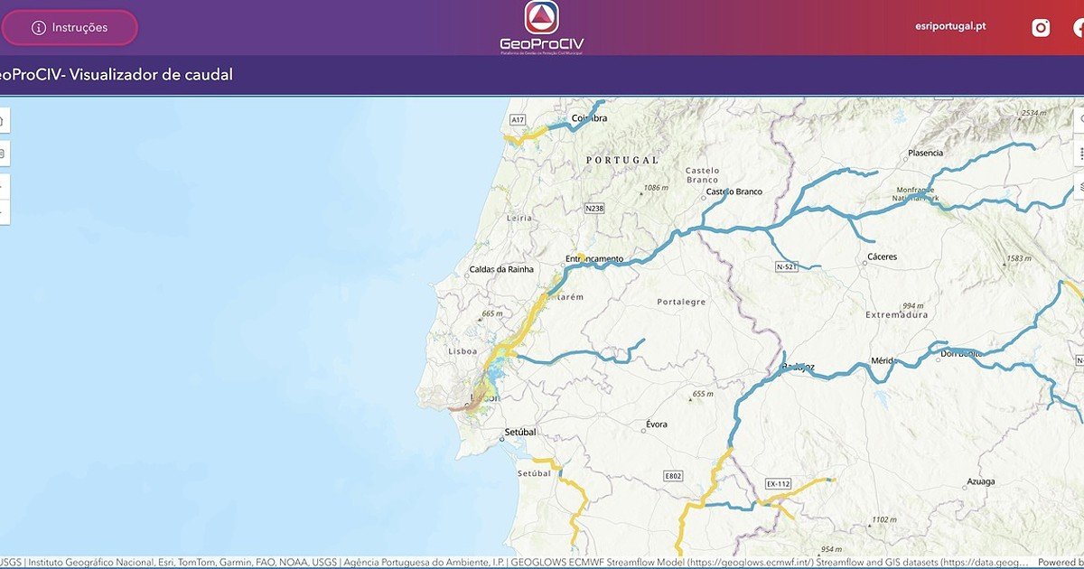
Task: Click the Facebook icon in the header
Action: 1080,26
